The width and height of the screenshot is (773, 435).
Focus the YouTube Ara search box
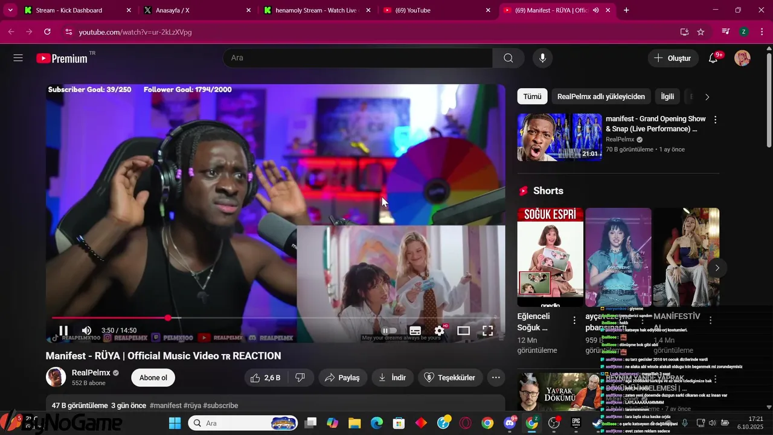pos(358,58)
